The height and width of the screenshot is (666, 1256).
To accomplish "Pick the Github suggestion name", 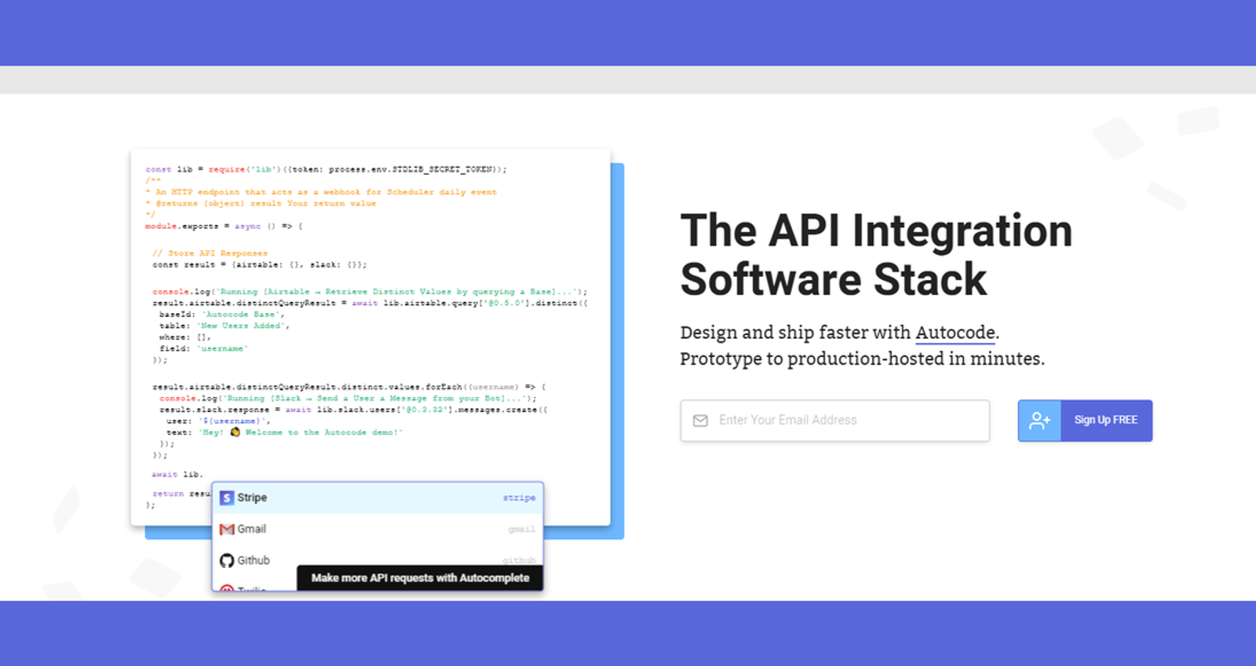I will [x=254, y=561].
